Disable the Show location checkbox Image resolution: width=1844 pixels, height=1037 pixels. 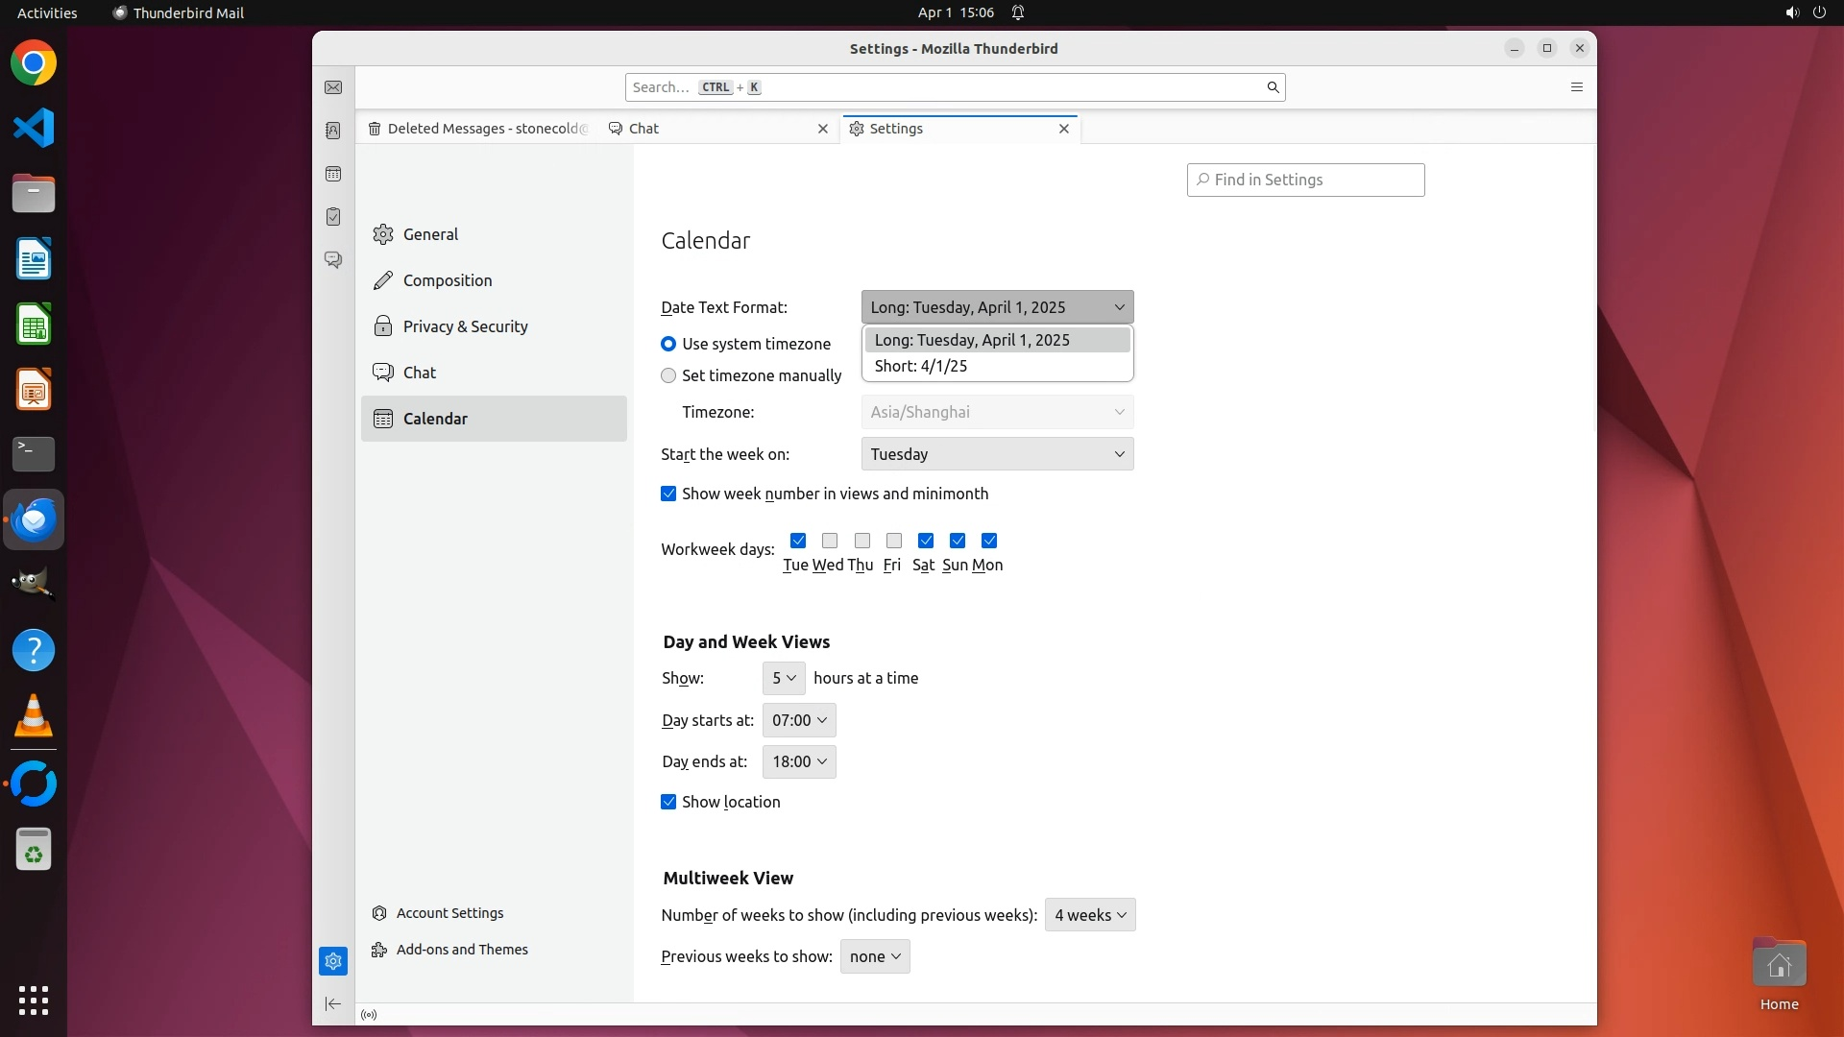(668, 802)
